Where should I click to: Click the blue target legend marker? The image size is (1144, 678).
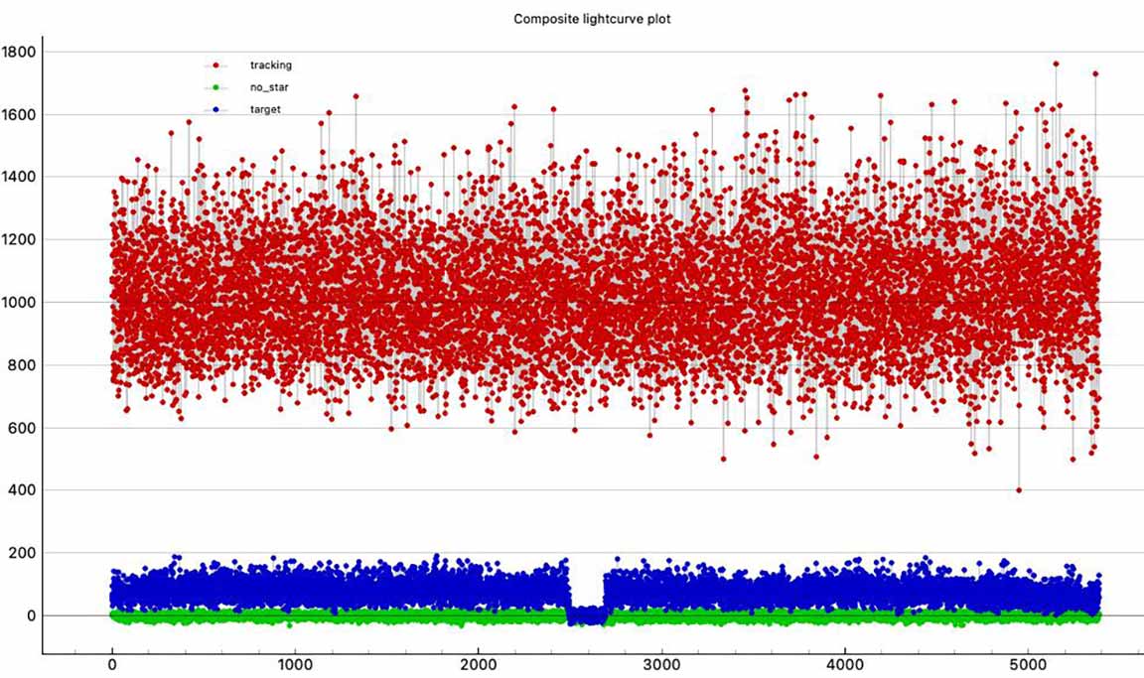click(x=215, y=109)
